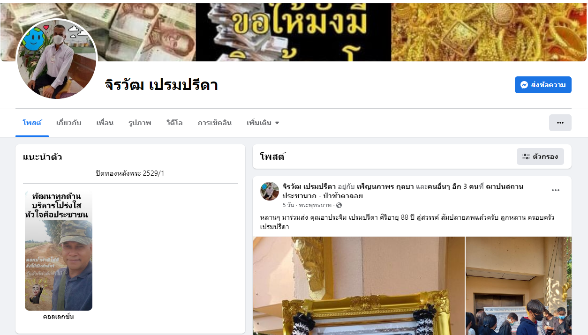This screenshot has width=588, height=335.
Task: Click the ส่งข้อความ button
Action: pos(543,85)
